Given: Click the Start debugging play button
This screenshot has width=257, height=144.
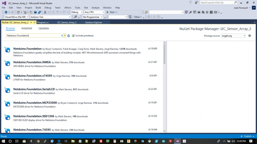Looking at the screenshot, I should pyautogui.click(x=108, y=12).
